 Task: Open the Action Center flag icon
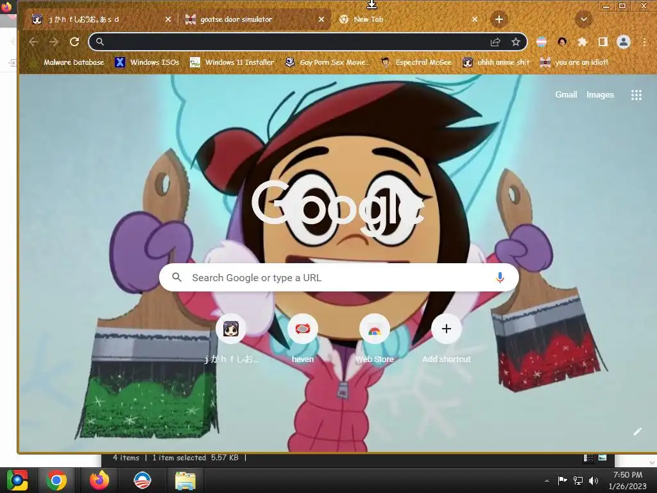pos(562,480)
